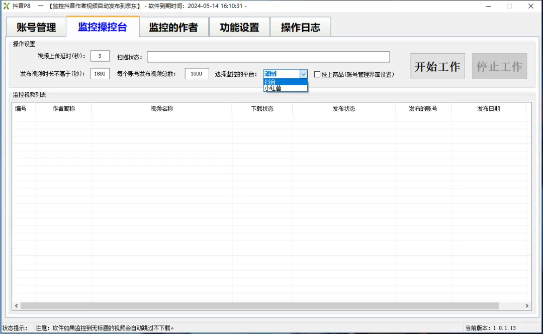Viewport: 543px width, 334px height.
Task: Click the 发布日期 column header
Action: click(x=489, y=108)
